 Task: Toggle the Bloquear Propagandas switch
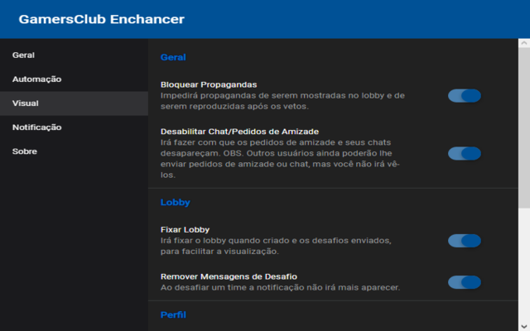(x=465, y=96)
